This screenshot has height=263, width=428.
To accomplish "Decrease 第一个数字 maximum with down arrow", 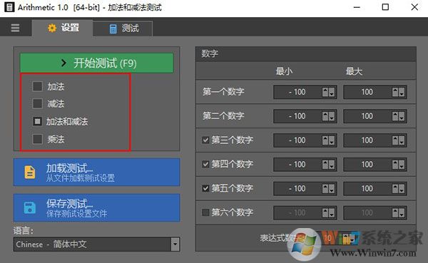I will pos(402,92).
